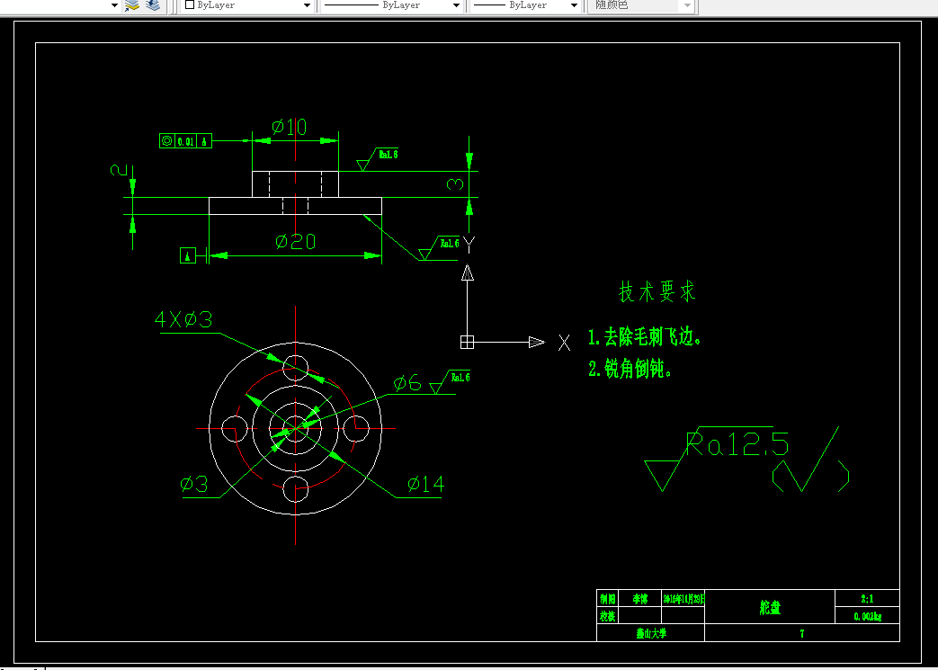Select the part name 舵盘
Screen dimensions: 938x670
pyautogui.click(x=770, y=608)
